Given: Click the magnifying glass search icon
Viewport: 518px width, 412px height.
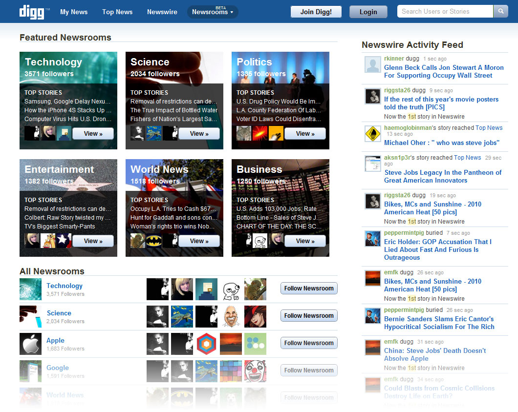Looking at the screenshot, I should point(500,11).
